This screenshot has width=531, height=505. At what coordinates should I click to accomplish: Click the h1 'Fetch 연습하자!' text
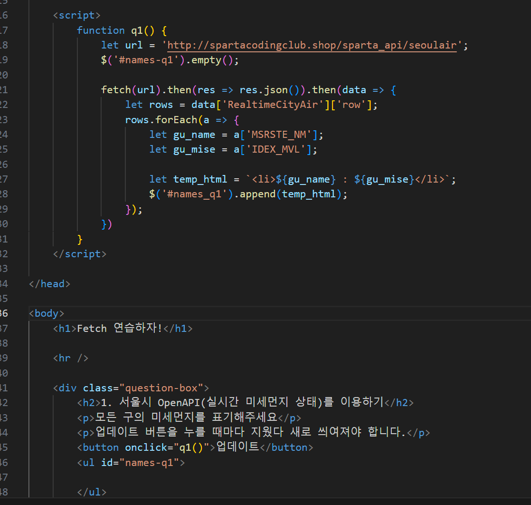(x=120, y=328)
